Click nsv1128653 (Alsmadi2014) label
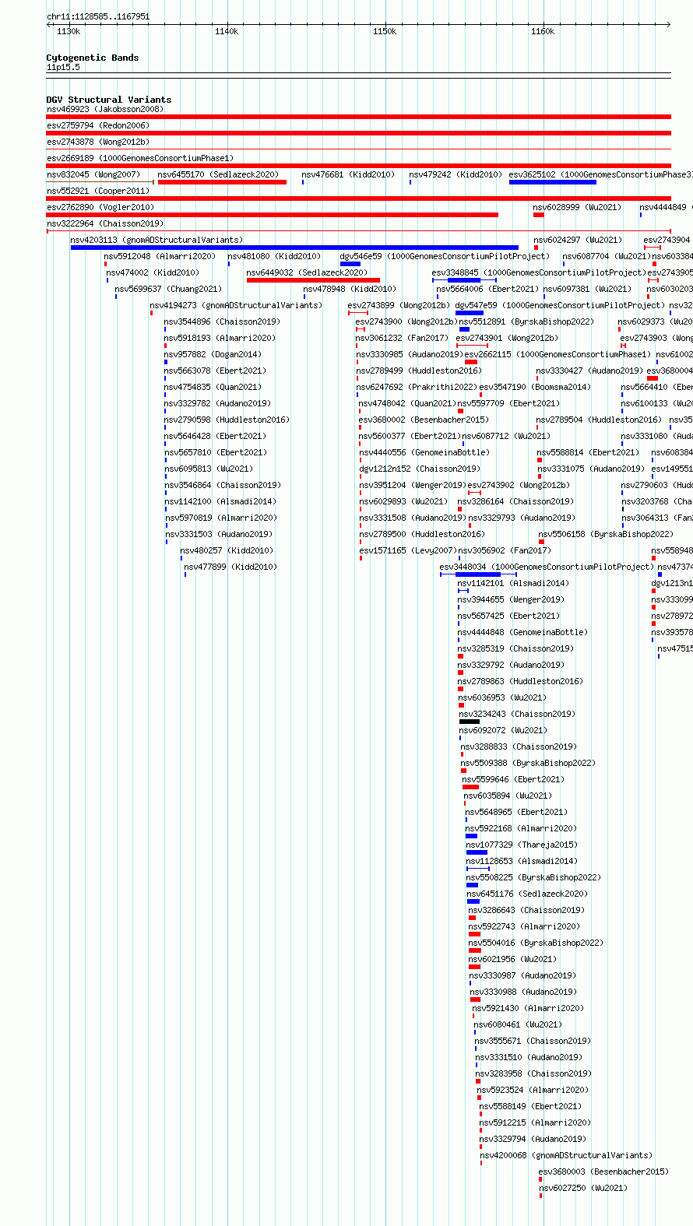Viewport: 693px width, 1226px height. (522, 861)
